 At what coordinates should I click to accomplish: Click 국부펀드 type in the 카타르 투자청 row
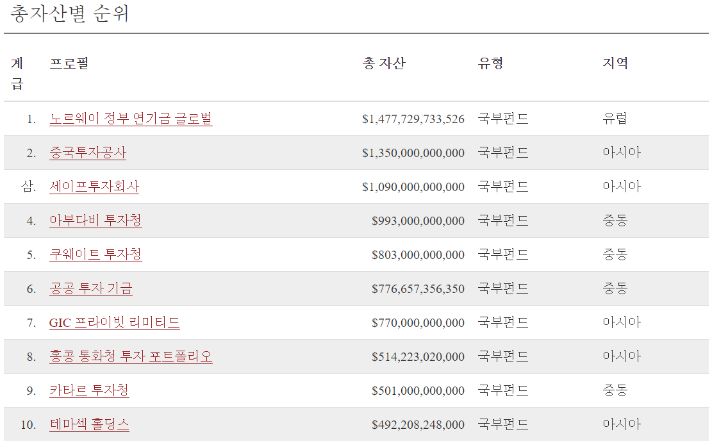(x=503, y=390)
